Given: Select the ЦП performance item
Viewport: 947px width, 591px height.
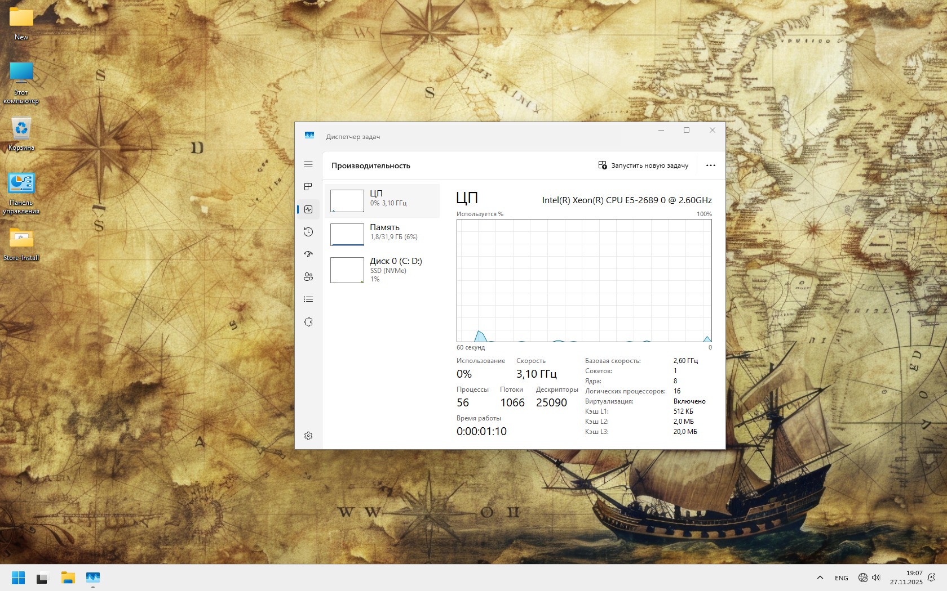Looking at the screenshot, I should coord(382,201).
